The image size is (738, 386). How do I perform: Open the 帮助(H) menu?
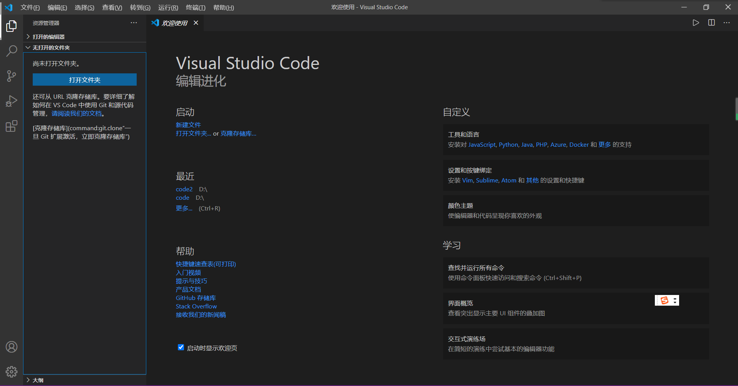tap(223, 7)
